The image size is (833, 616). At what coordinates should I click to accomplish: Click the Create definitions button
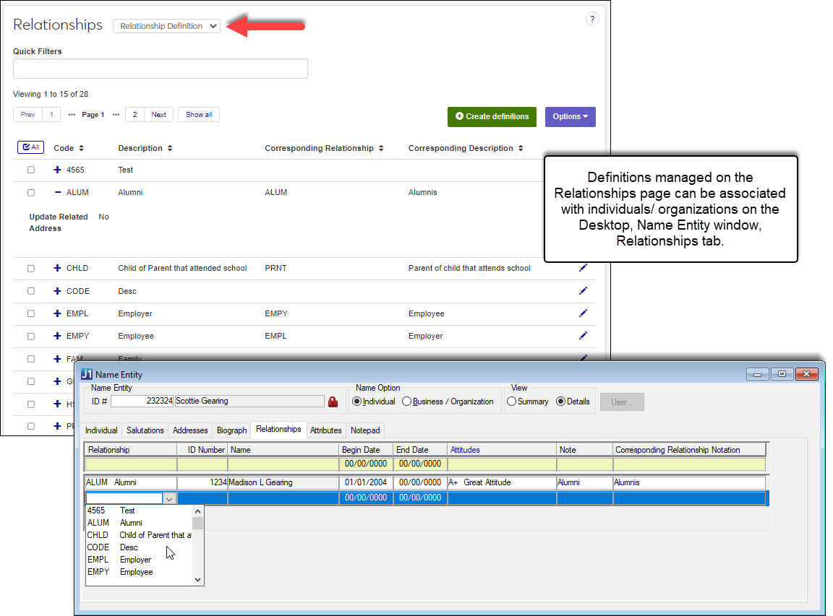coord(492,117)
